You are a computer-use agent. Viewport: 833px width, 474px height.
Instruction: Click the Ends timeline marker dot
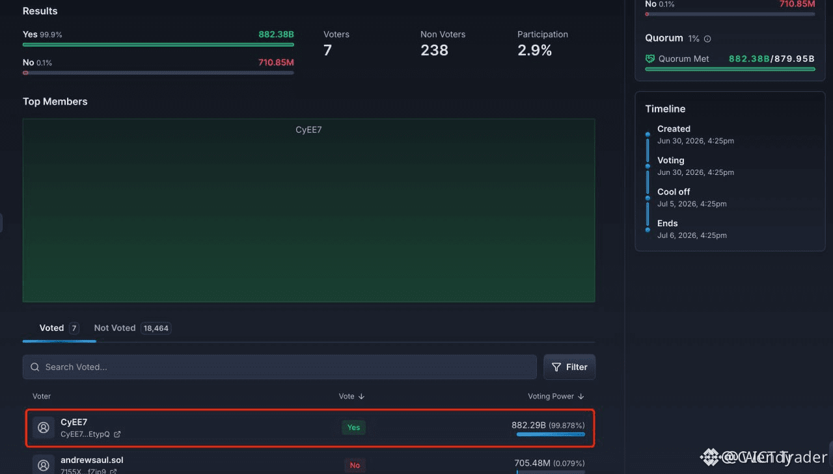pyautogui.click(x=648, y=230)
